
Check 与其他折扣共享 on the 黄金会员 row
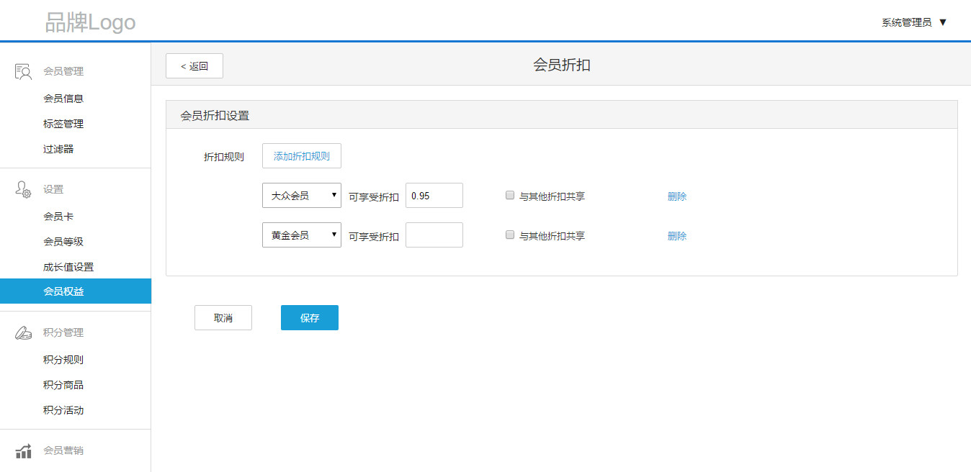coord(509,234)
